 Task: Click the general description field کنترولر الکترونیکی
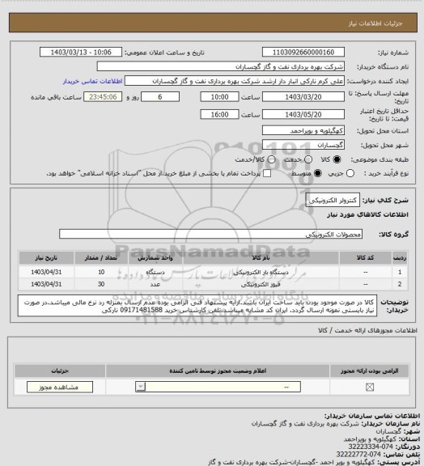click(x=333, y=201)
